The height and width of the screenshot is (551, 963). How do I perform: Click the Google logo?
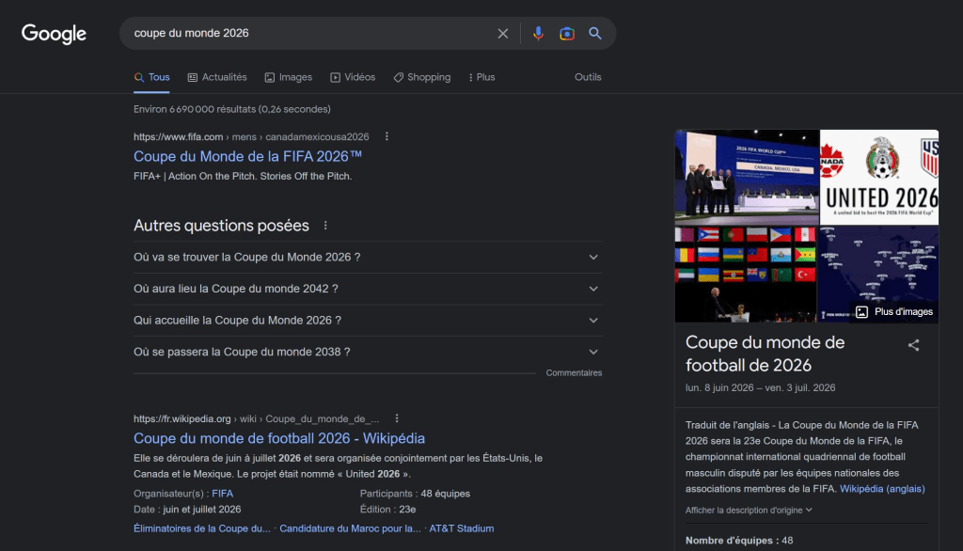click(x=54, y=34)
